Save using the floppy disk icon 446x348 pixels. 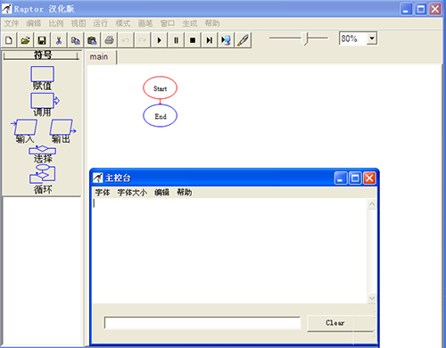click(x=42, y=40)
